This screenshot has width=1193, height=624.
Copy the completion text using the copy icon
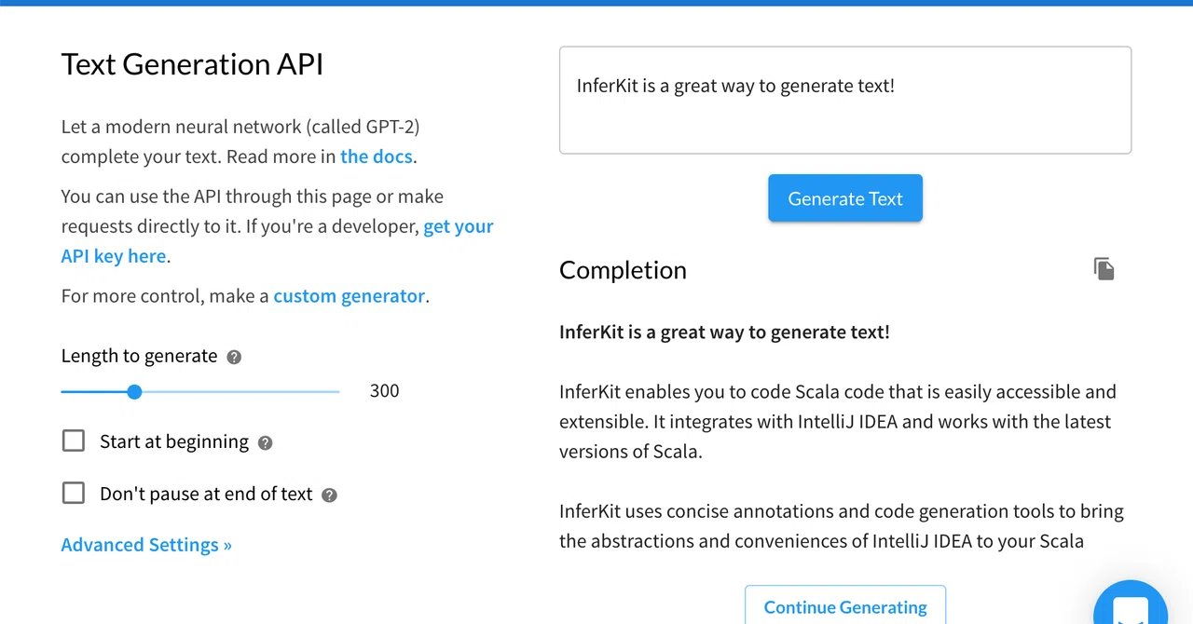click(x=1104, y=269)
